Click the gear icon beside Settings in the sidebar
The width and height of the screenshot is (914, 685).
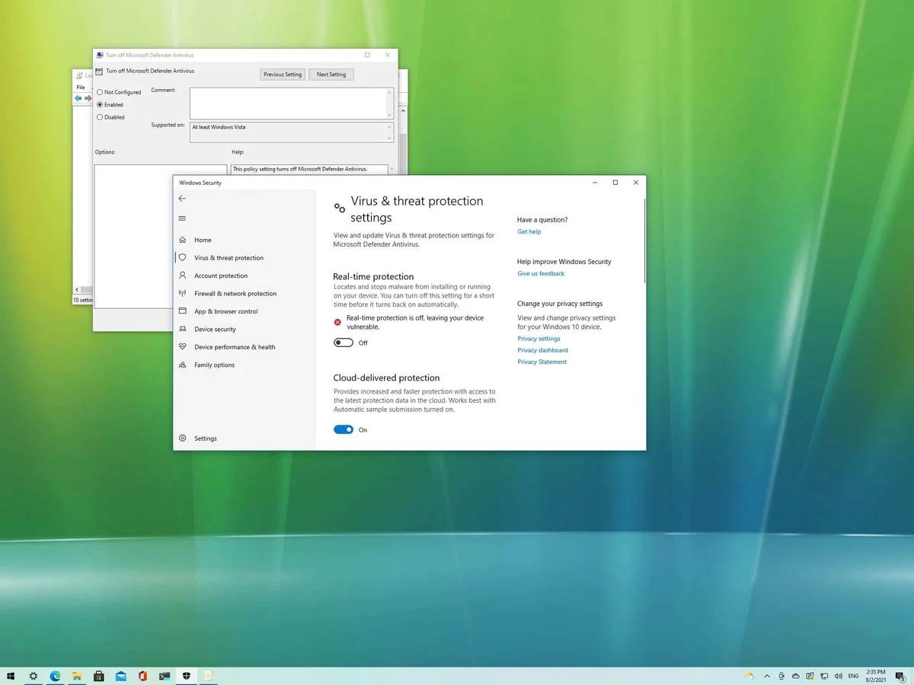(183, 438)
